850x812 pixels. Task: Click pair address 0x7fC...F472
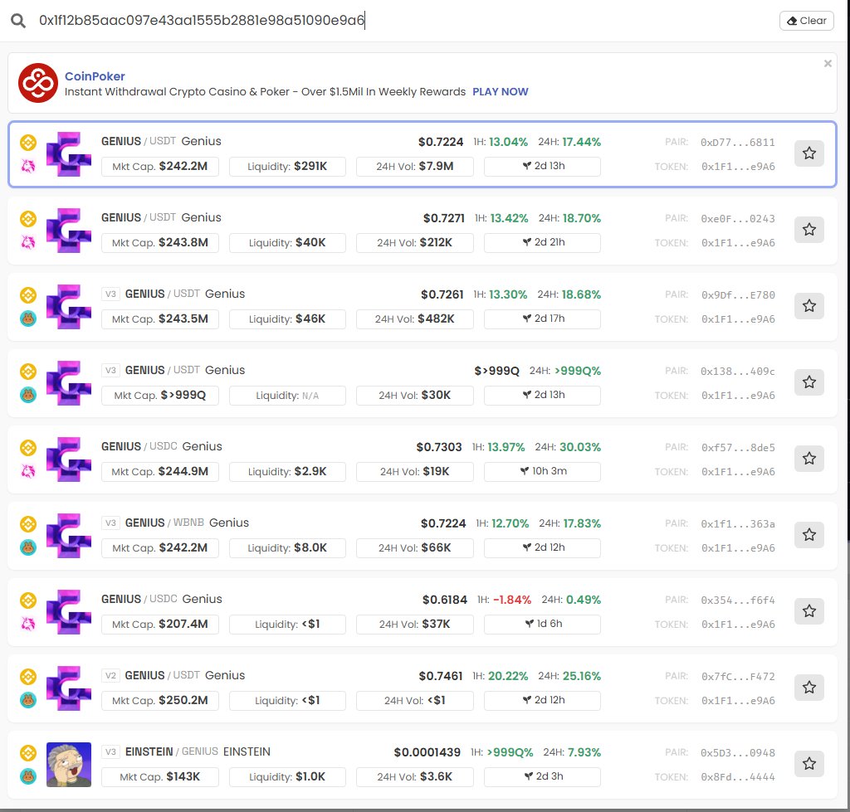click(x=737, y=677)
